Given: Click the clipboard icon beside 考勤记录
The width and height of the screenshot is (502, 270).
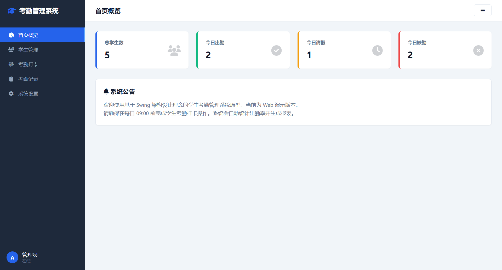Looking at the screenshot, I should (x=11, y=79).
